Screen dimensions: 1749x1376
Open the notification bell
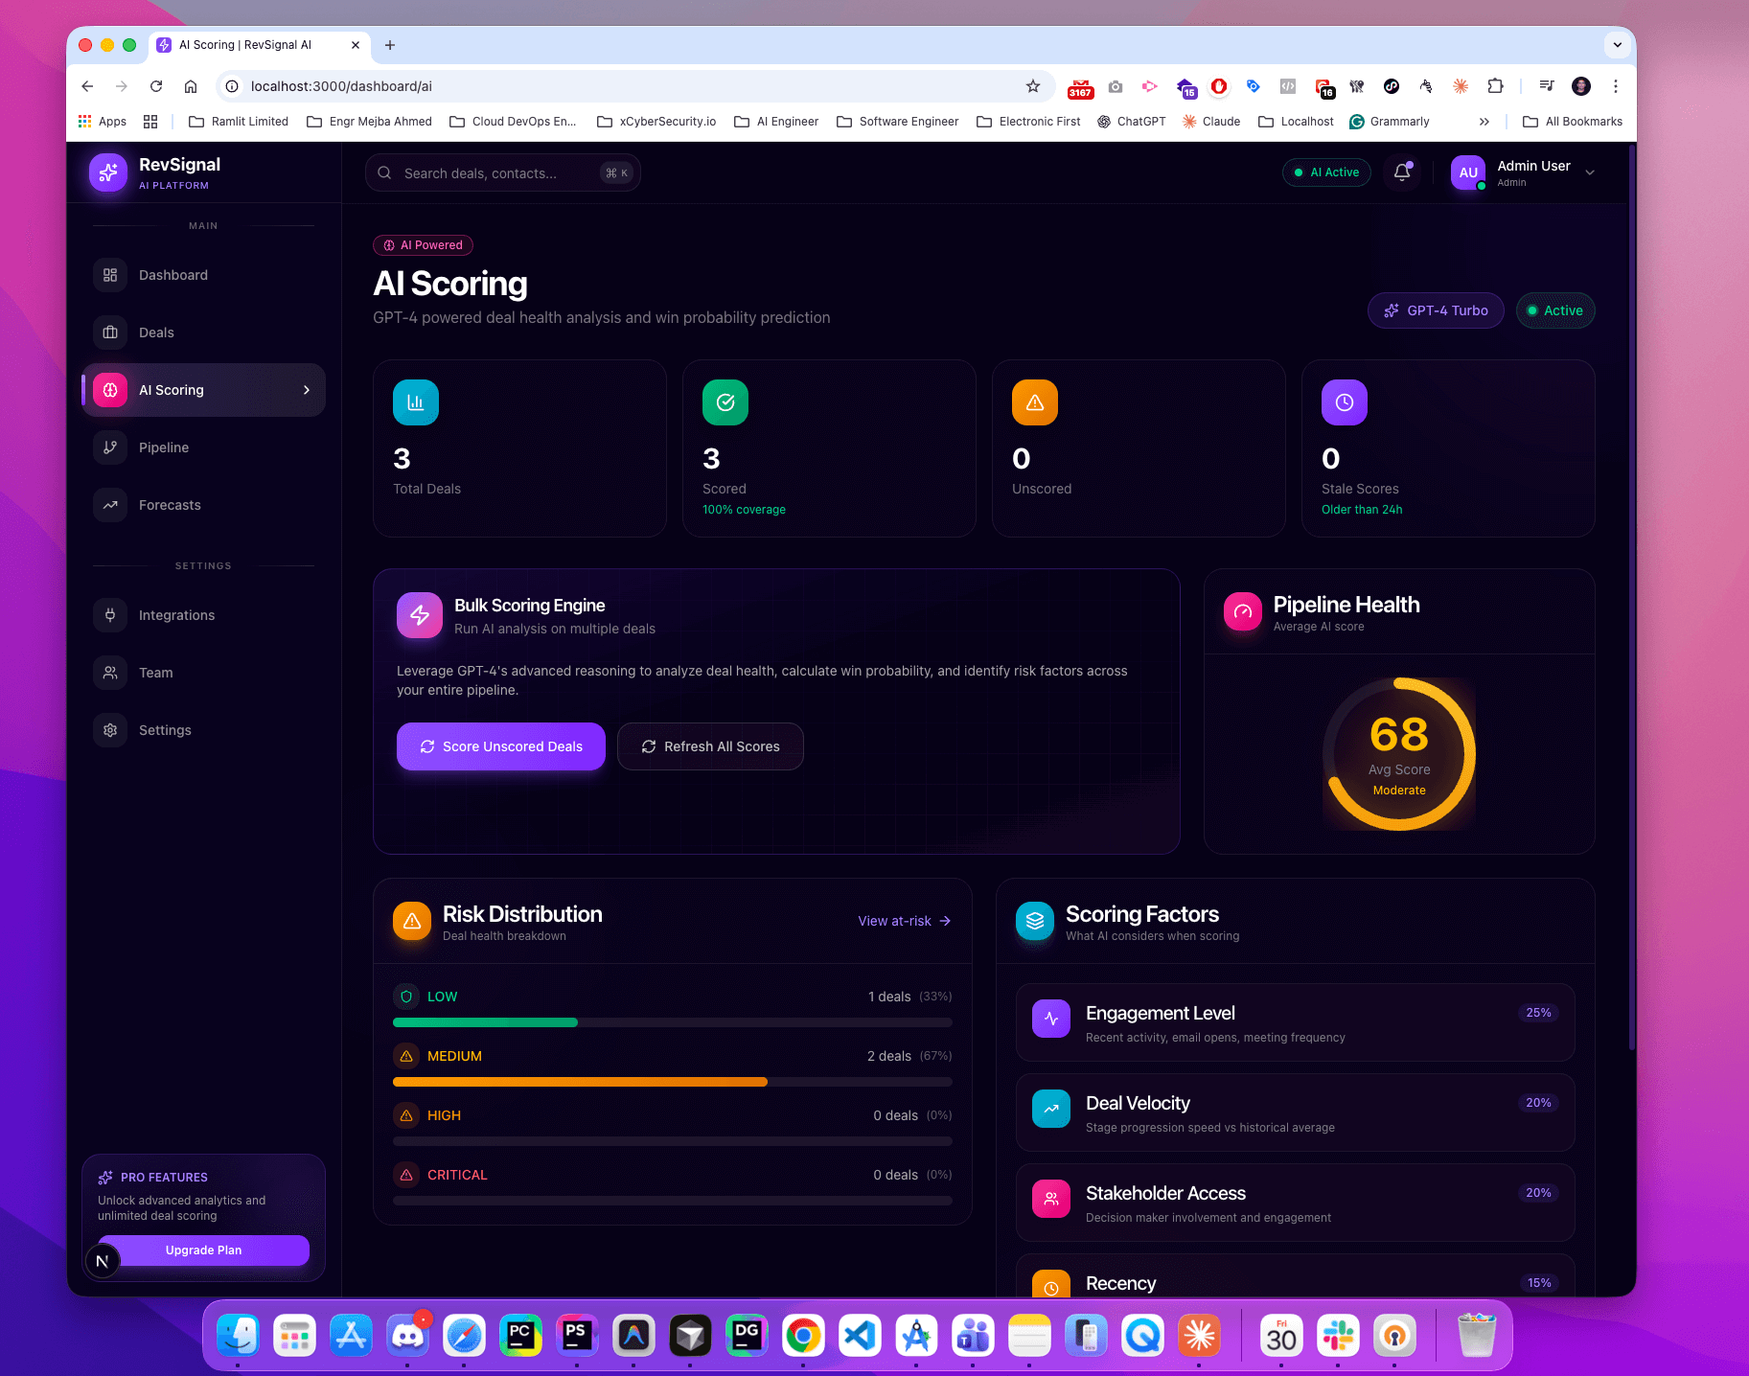click(1401, 172)
